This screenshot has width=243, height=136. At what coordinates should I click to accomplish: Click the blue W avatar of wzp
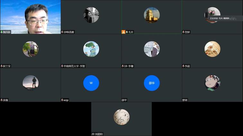click(x=91, y=83)
